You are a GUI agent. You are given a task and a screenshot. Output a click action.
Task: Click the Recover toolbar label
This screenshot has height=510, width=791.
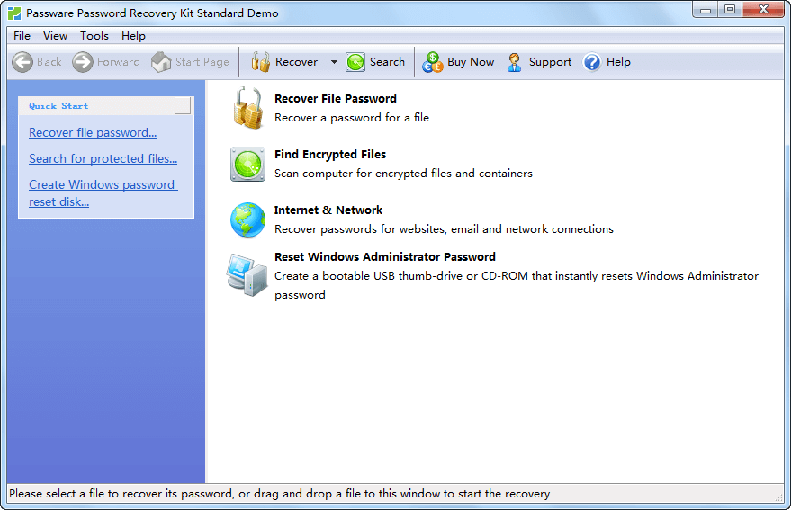297,62
